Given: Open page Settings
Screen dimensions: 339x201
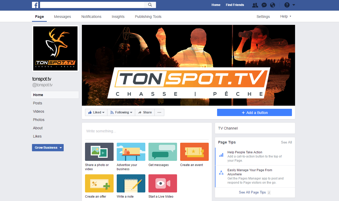Looking at the screenshot, I should point(263,17).
